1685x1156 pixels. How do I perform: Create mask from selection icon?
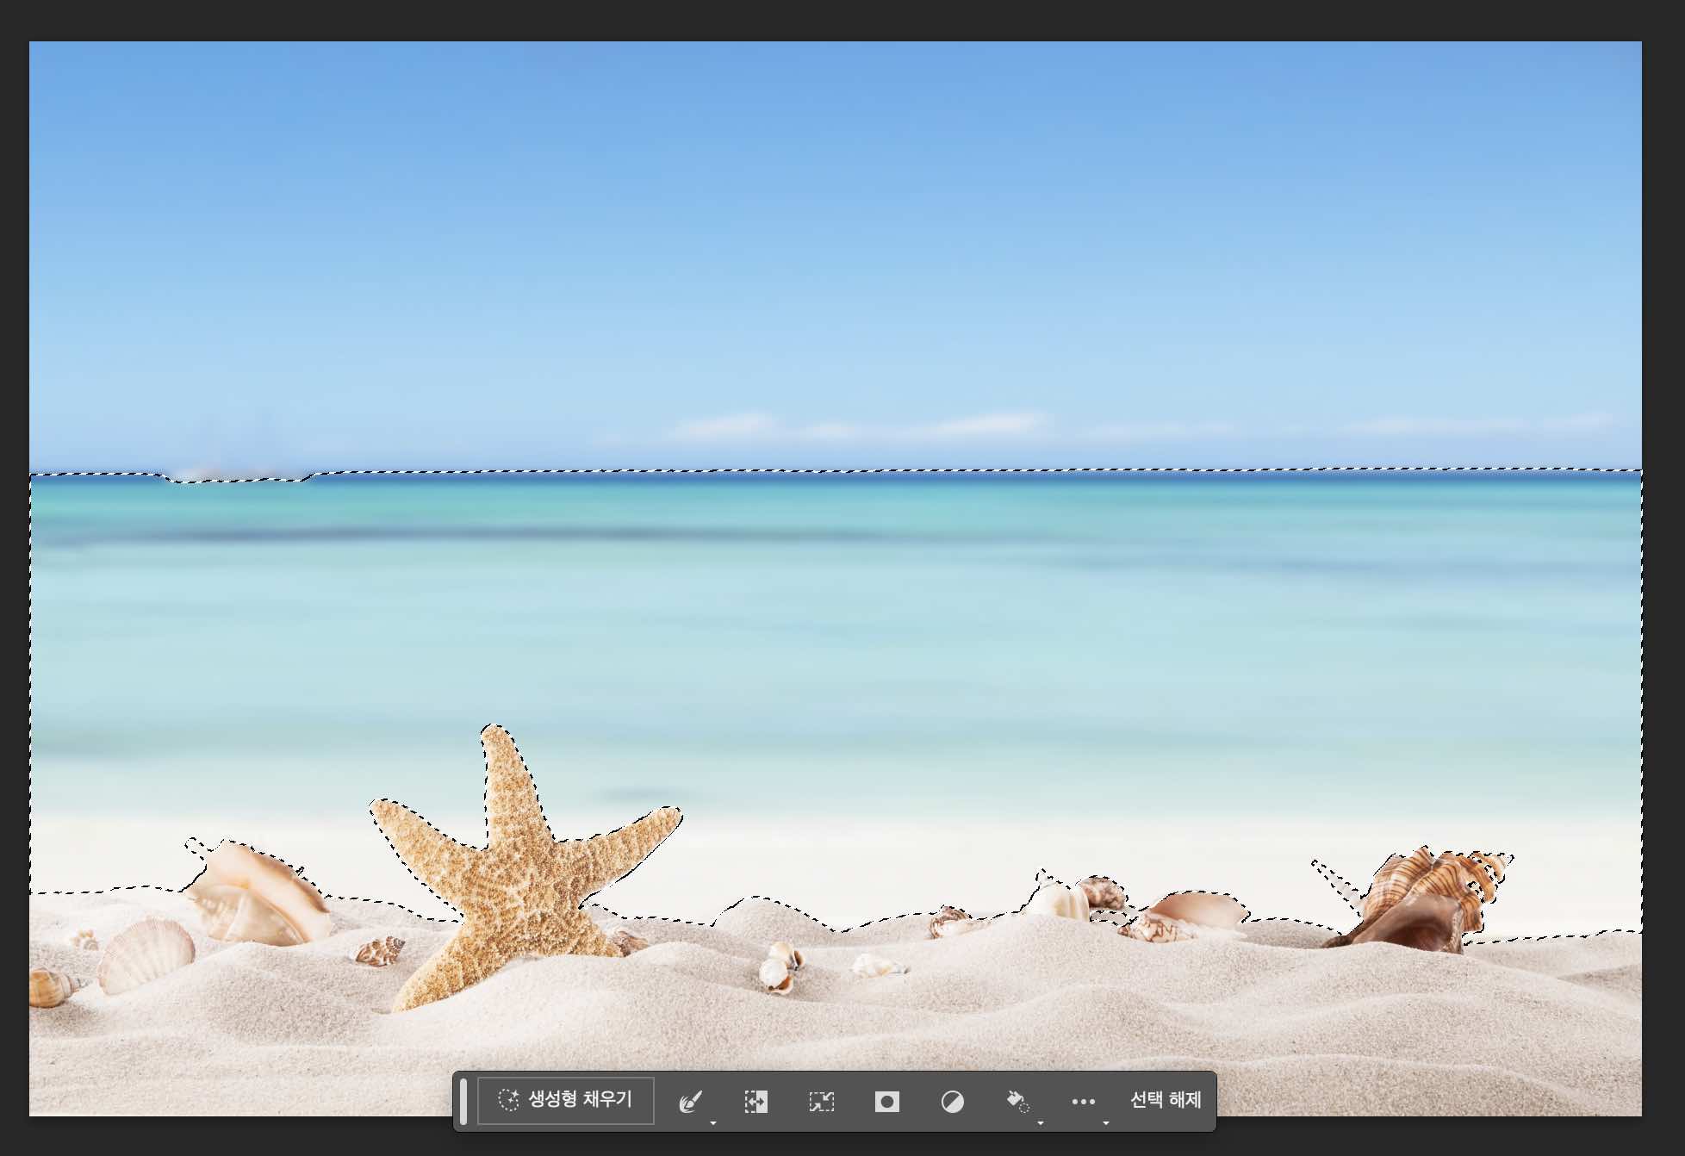(886, 1101)
